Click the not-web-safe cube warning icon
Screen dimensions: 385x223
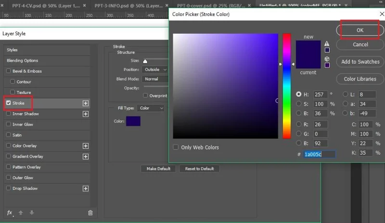327,59
